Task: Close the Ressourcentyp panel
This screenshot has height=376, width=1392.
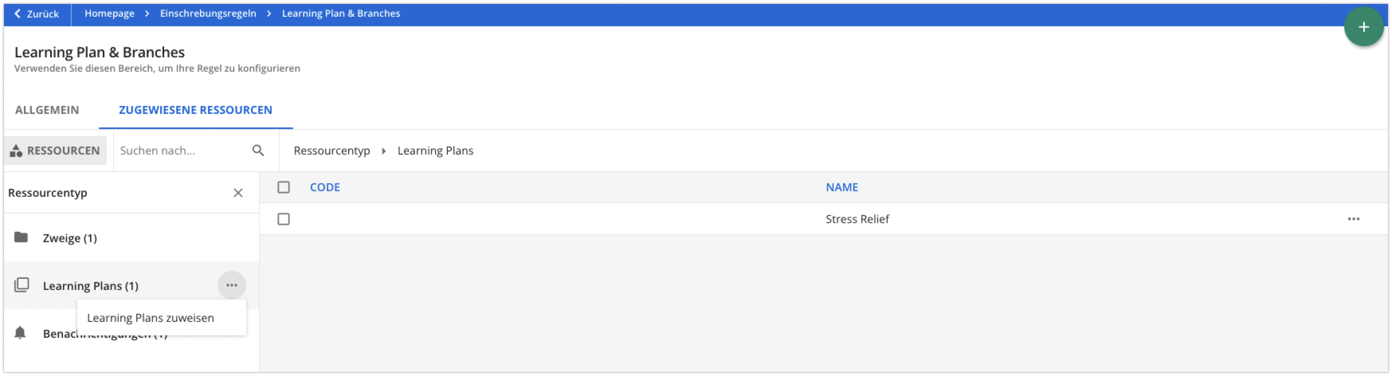Action: 238,193
